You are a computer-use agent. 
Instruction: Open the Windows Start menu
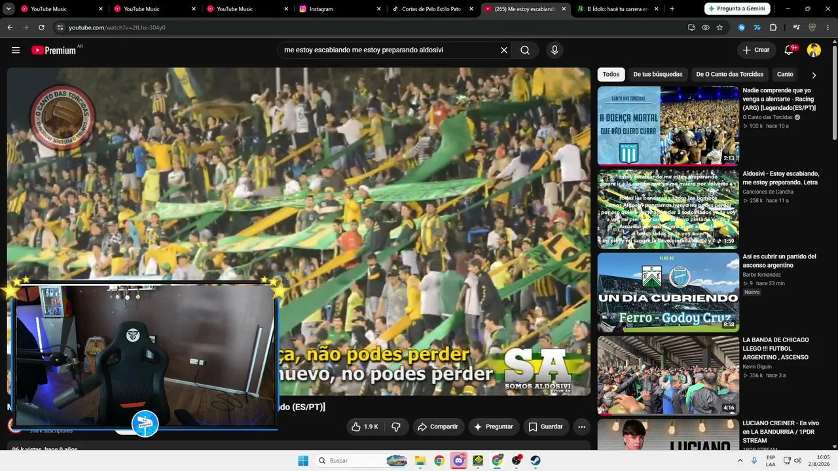tap(302, 461)
